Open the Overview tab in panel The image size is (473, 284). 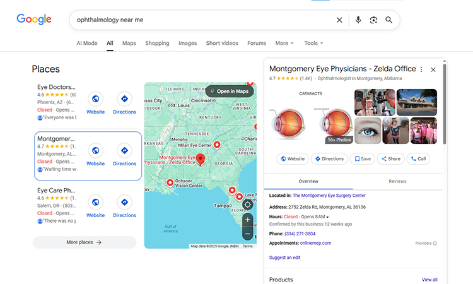308,181
